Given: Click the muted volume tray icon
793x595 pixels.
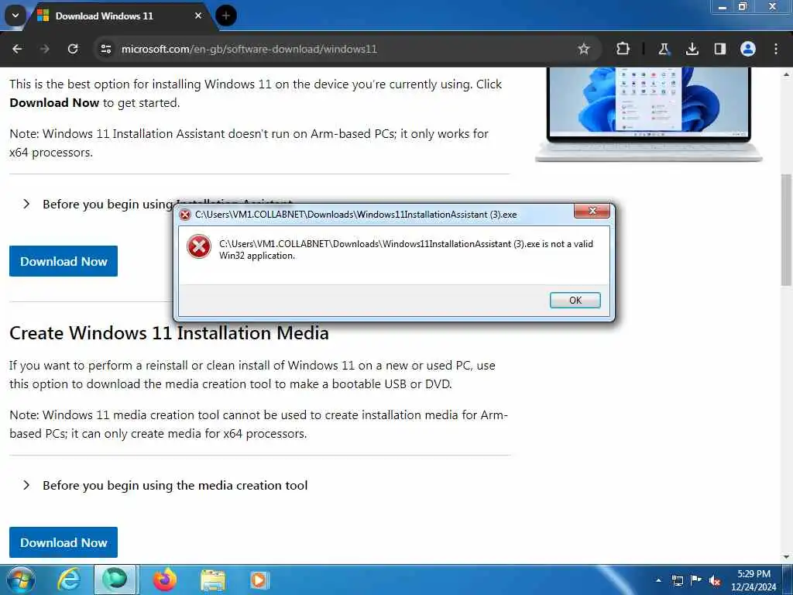Looking at the screenshot, I should 715,581.
